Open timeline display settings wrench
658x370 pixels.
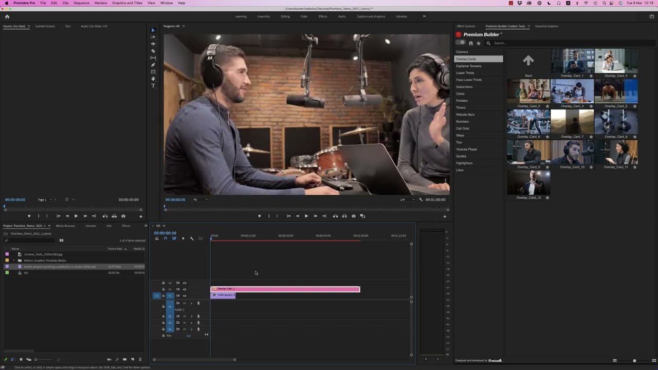coord(192,238)
